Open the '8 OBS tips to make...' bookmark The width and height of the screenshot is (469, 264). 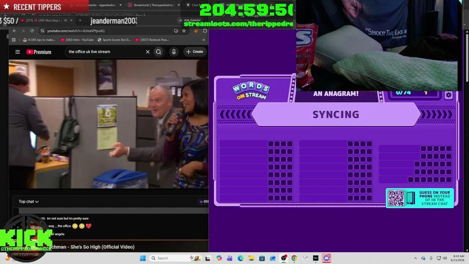point(39,40)
